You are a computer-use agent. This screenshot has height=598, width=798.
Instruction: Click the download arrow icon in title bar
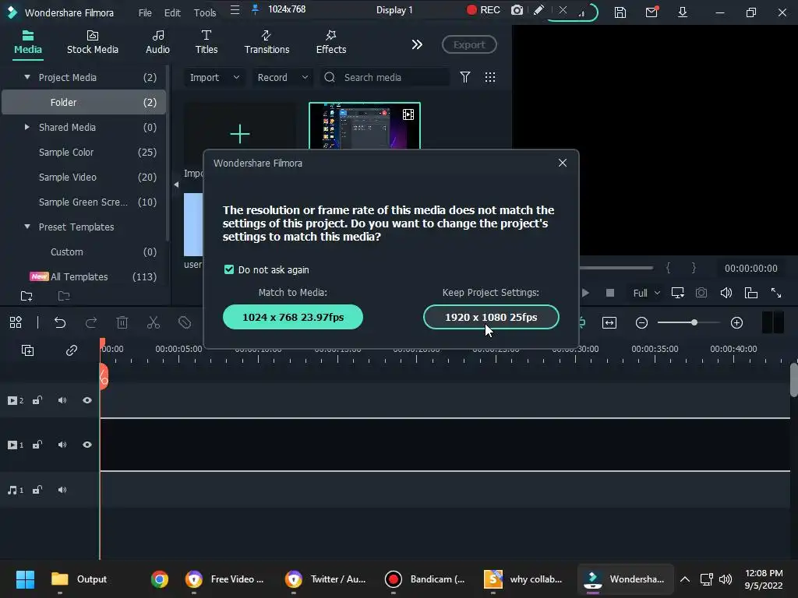pos(683,12)
